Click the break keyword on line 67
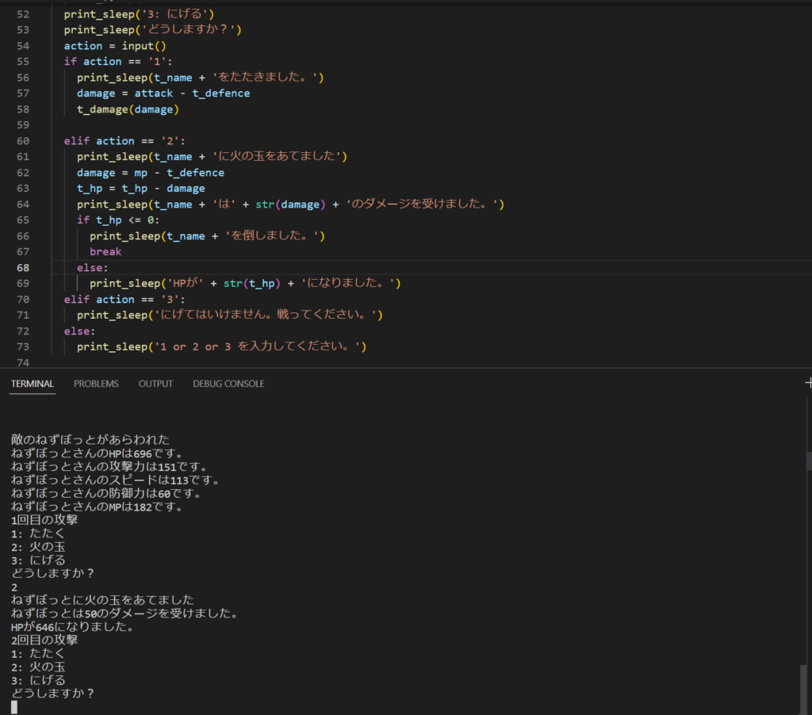812x715 pixels. point(105,251)
